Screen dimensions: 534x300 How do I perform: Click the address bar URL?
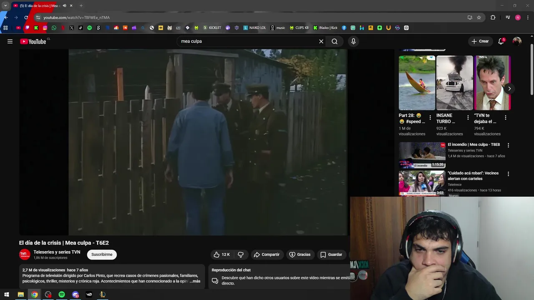pos(76,17)
